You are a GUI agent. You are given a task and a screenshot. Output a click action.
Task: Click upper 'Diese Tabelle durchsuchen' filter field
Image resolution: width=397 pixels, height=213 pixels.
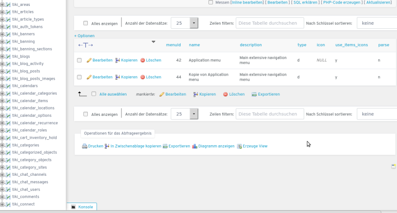click(x=270, y=23)
